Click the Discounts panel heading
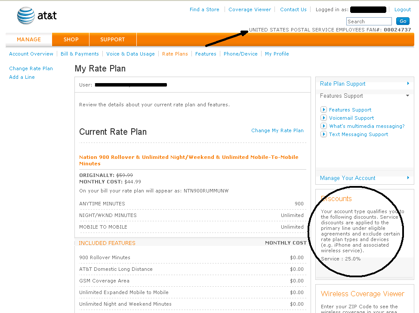Image resolution: width=419 pixels, height=313 pixels. coord(336,198)
